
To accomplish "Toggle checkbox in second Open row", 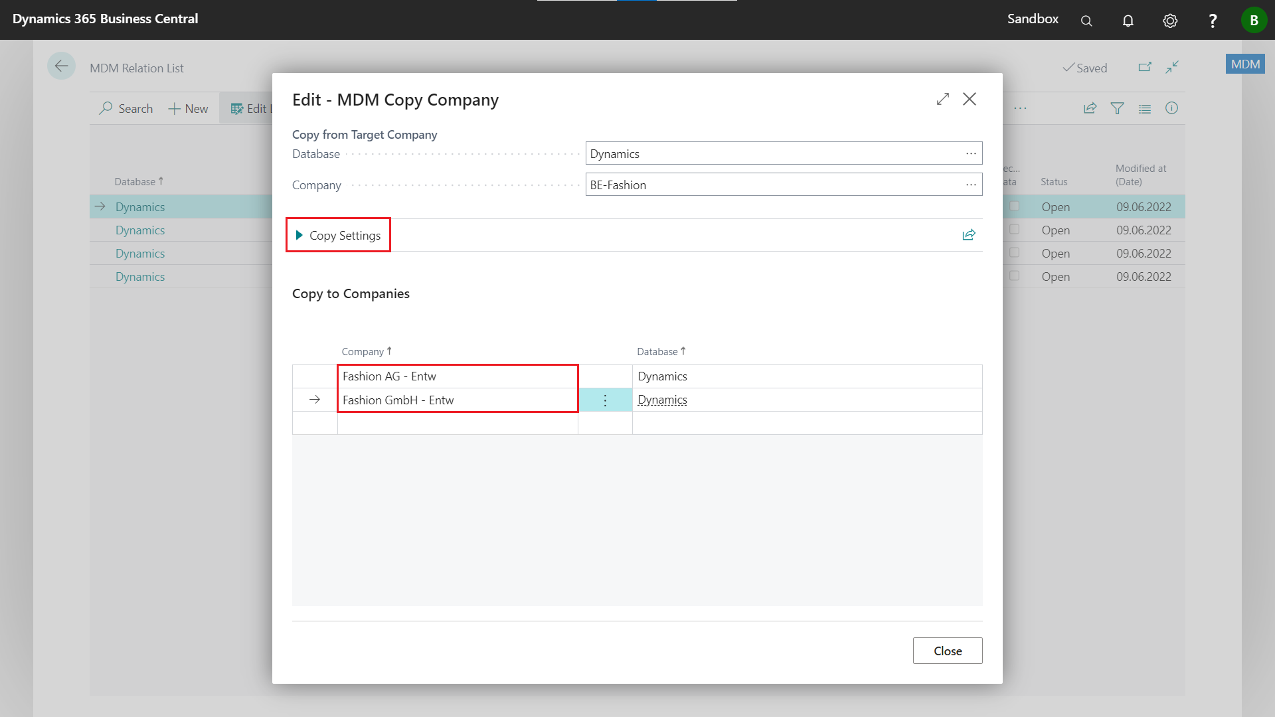I will pyautogui.click(x=1014, y=229).
